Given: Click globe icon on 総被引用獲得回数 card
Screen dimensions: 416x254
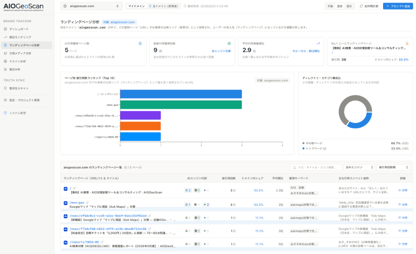Looking at the screenshot, I should point(229,43).
